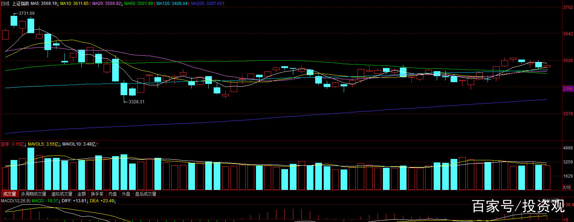
Task: Click the 3762 price axis label
Action: [x=568, y=7]
